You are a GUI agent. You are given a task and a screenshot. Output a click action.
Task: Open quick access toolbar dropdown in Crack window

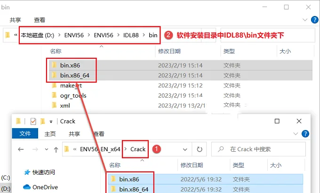point(51,122)
